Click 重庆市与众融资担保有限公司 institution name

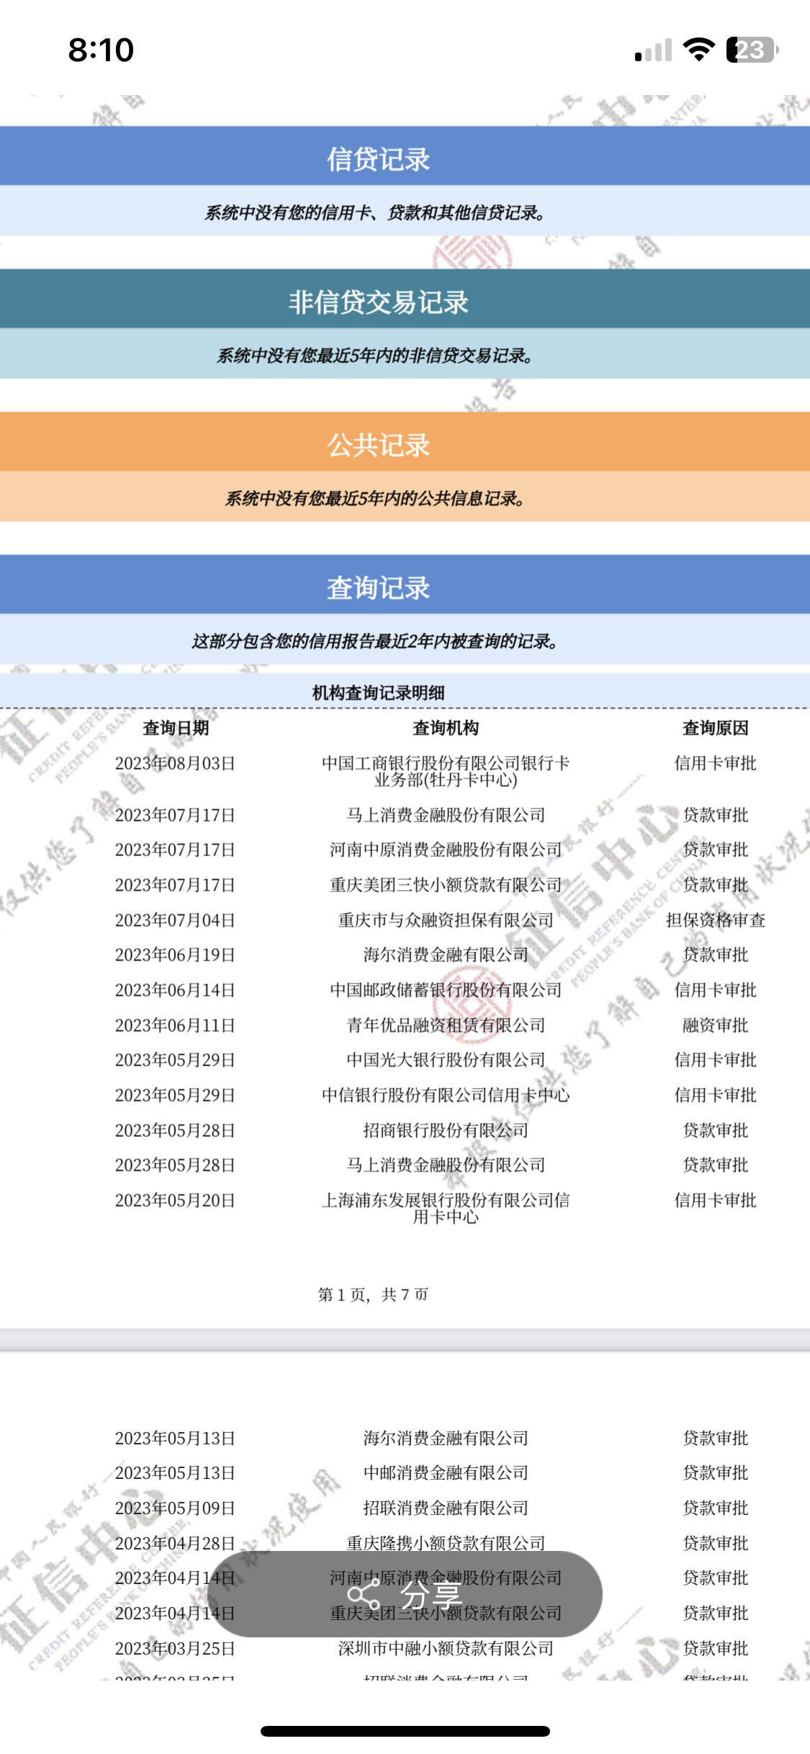click(x=446, y=920)
